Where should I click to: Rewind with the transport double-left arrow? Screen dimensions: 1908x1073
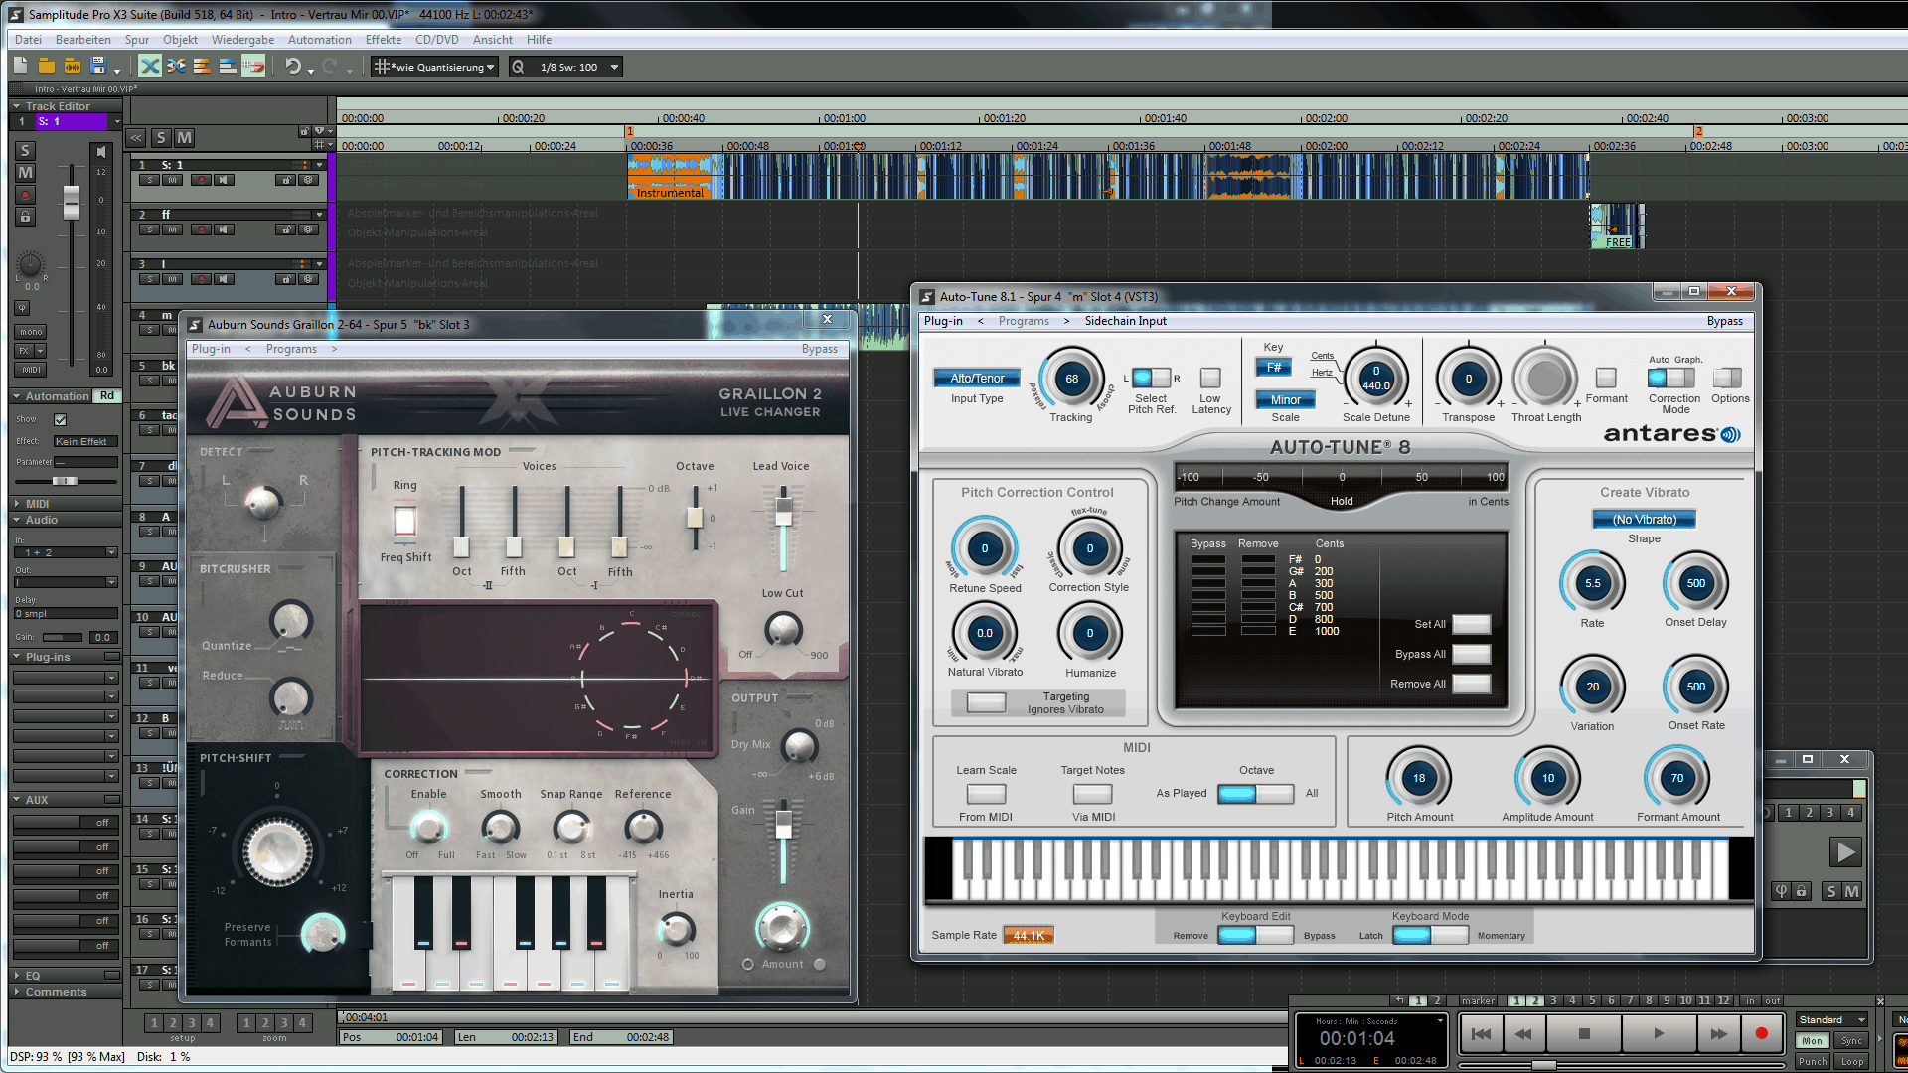(x=1522, y=1034)
